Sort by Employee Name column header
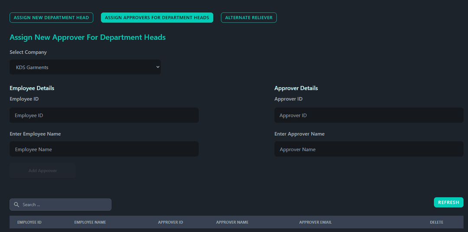Screen dimensions: 468x232 [90, 222]
